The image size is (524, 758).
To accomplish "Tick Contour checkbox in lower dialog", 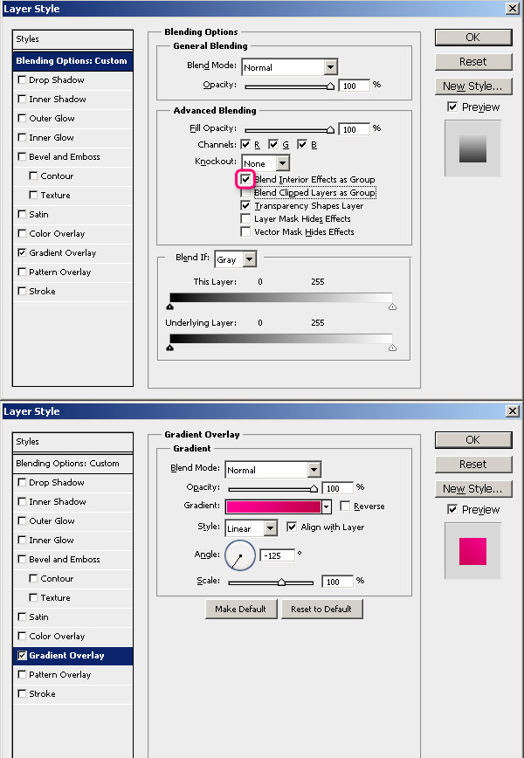I will [33, 578].
